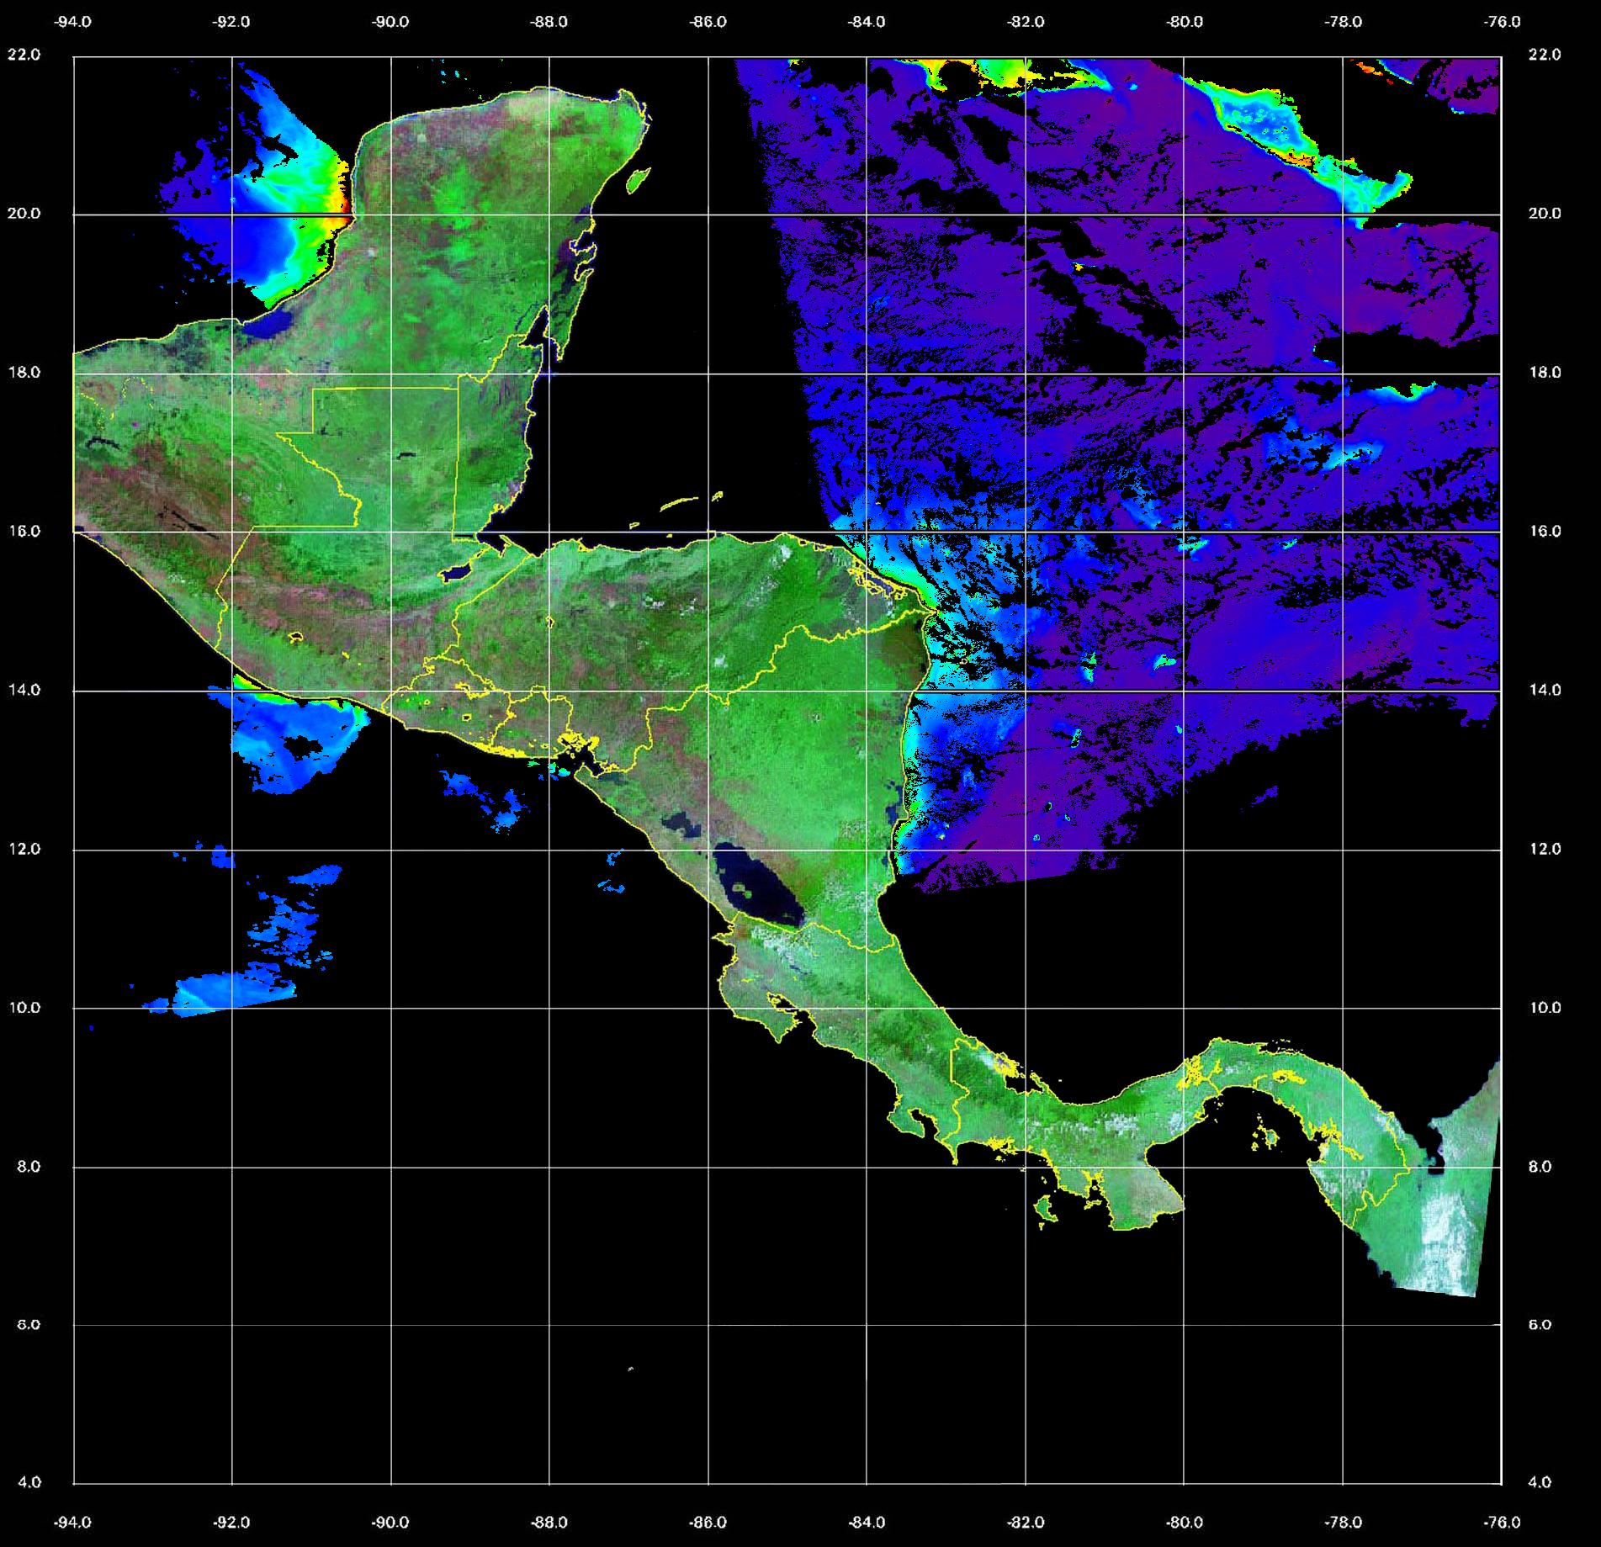The width and height of the screenshot is (1601, 1547).
Task: Select the 10.0 label on right axis
Action: tap(1543, 1007)
